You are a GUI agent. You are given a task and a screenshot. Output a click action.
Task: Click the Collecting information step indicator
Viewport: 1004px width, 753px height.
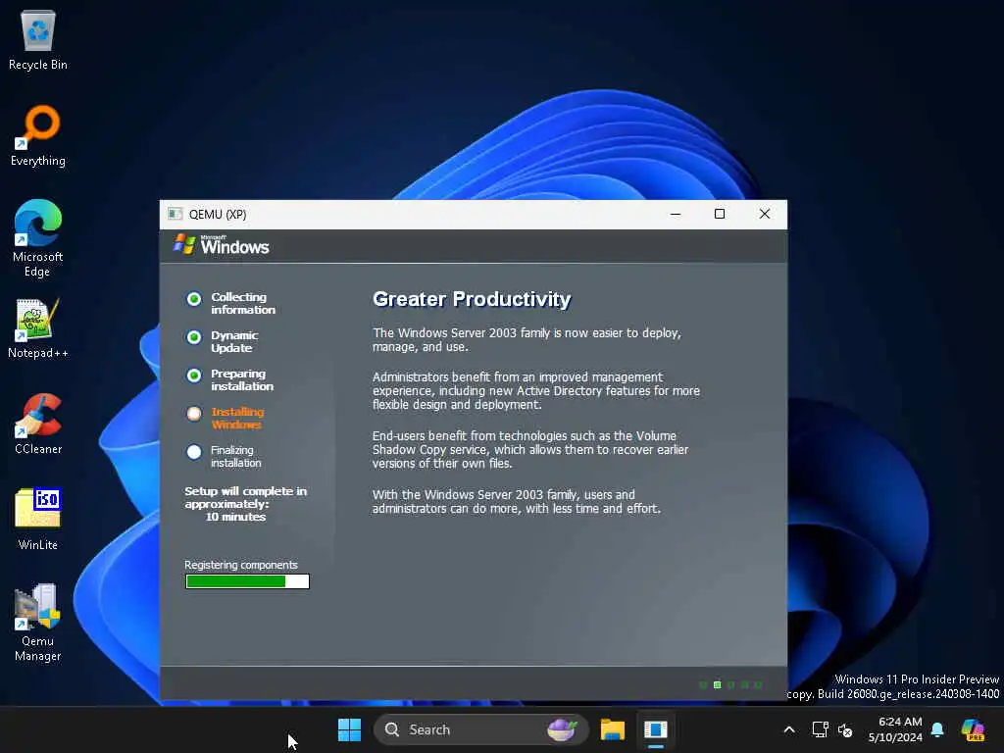[x=194, y=299]
